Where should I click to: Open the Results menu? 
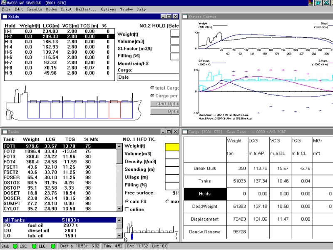pyautogui.click(x=35, y=9)
